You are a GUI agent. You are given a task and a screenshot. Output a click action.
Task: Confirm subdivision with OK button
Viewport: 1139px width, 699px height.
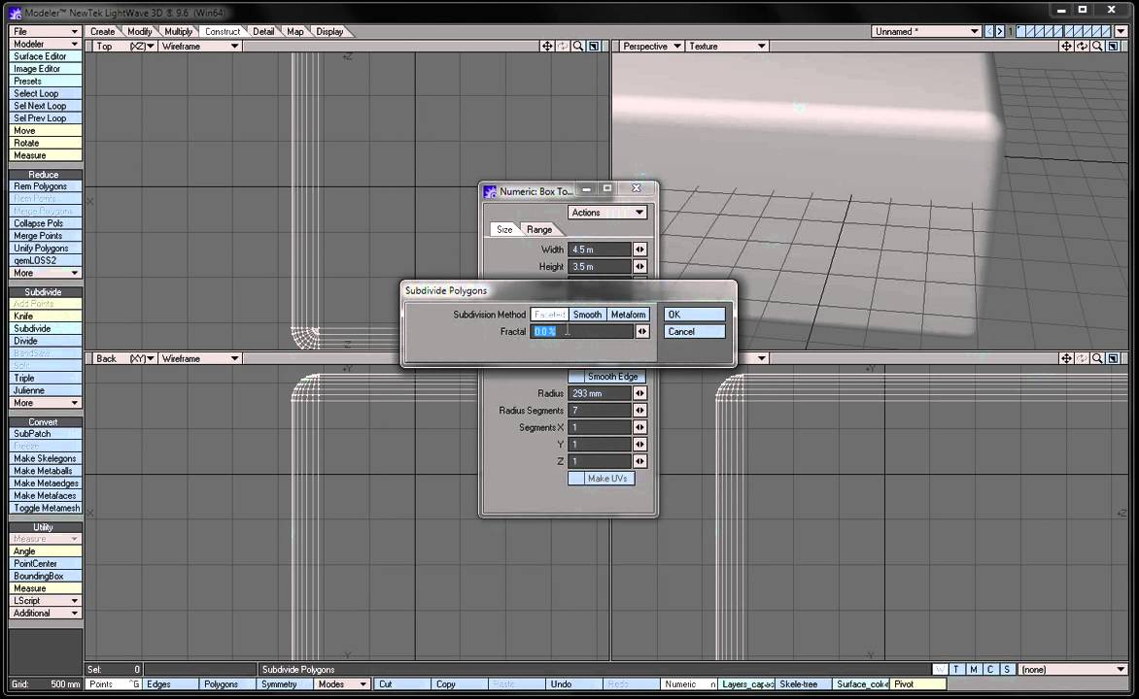(x=695, y=315)
